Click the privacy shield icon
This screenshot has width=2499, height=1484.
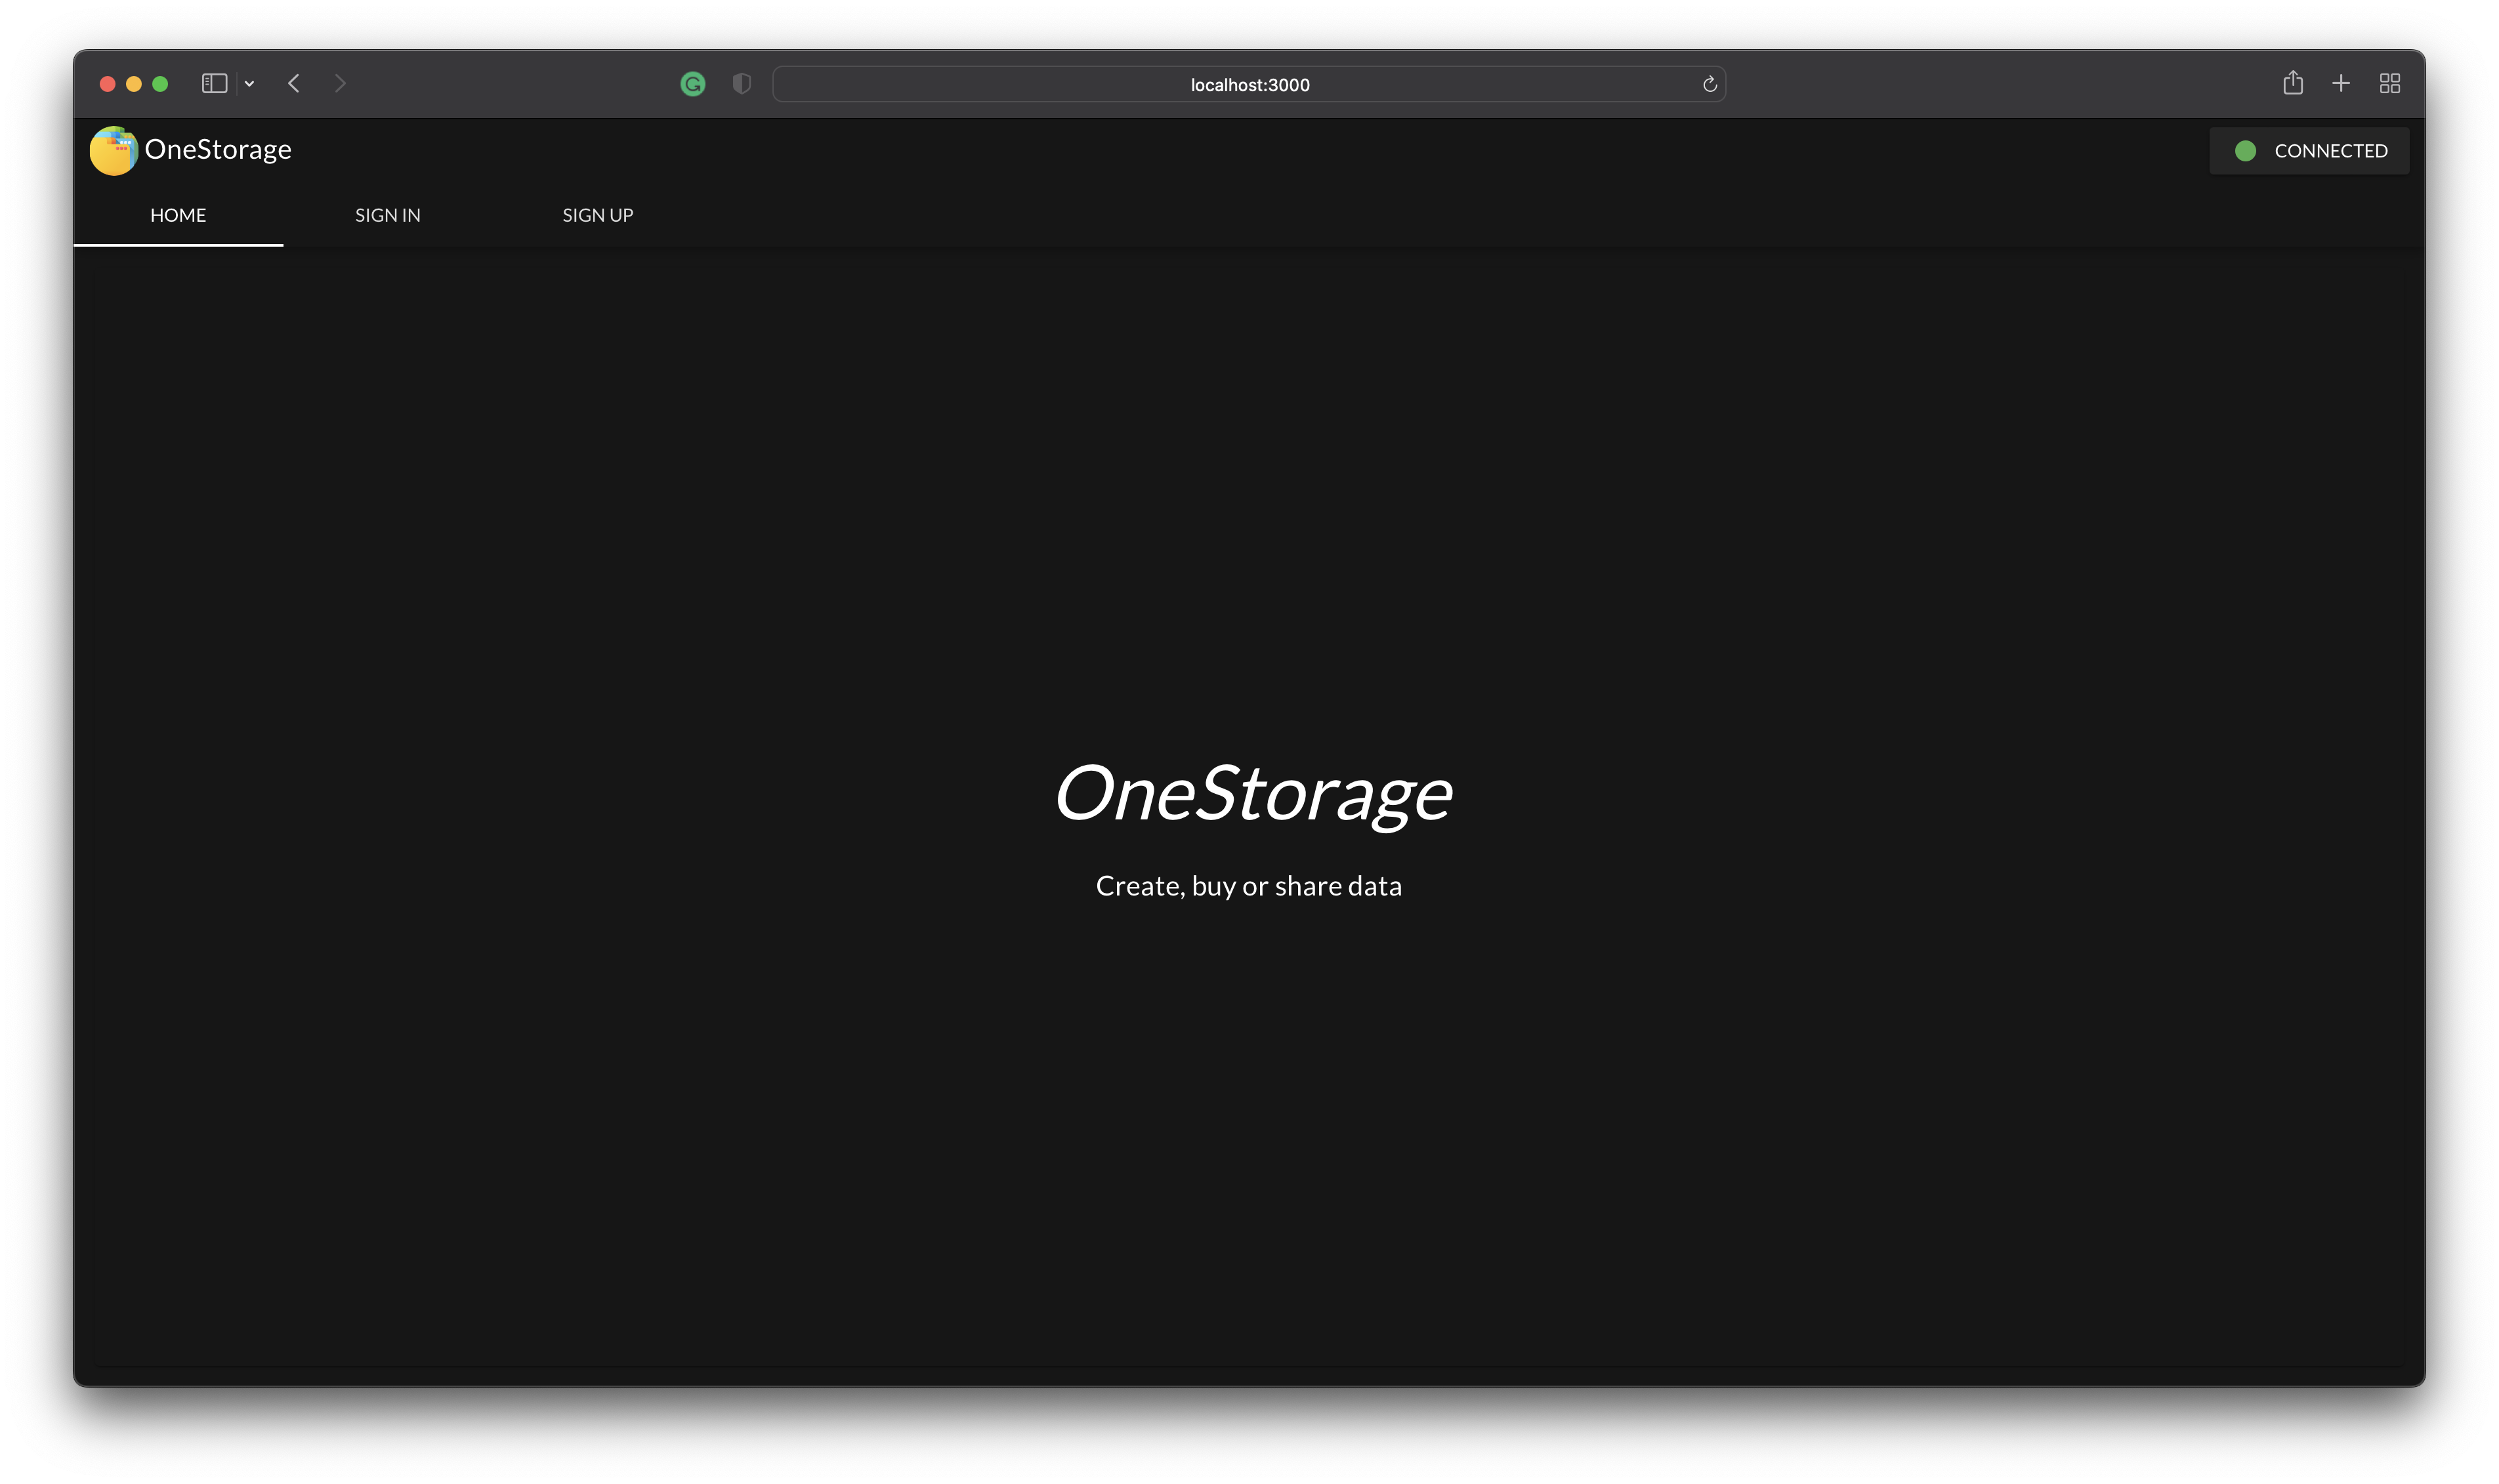[x=741, y=84]
